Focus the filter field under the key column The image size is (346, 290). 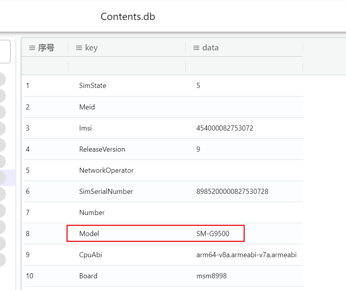127,66
